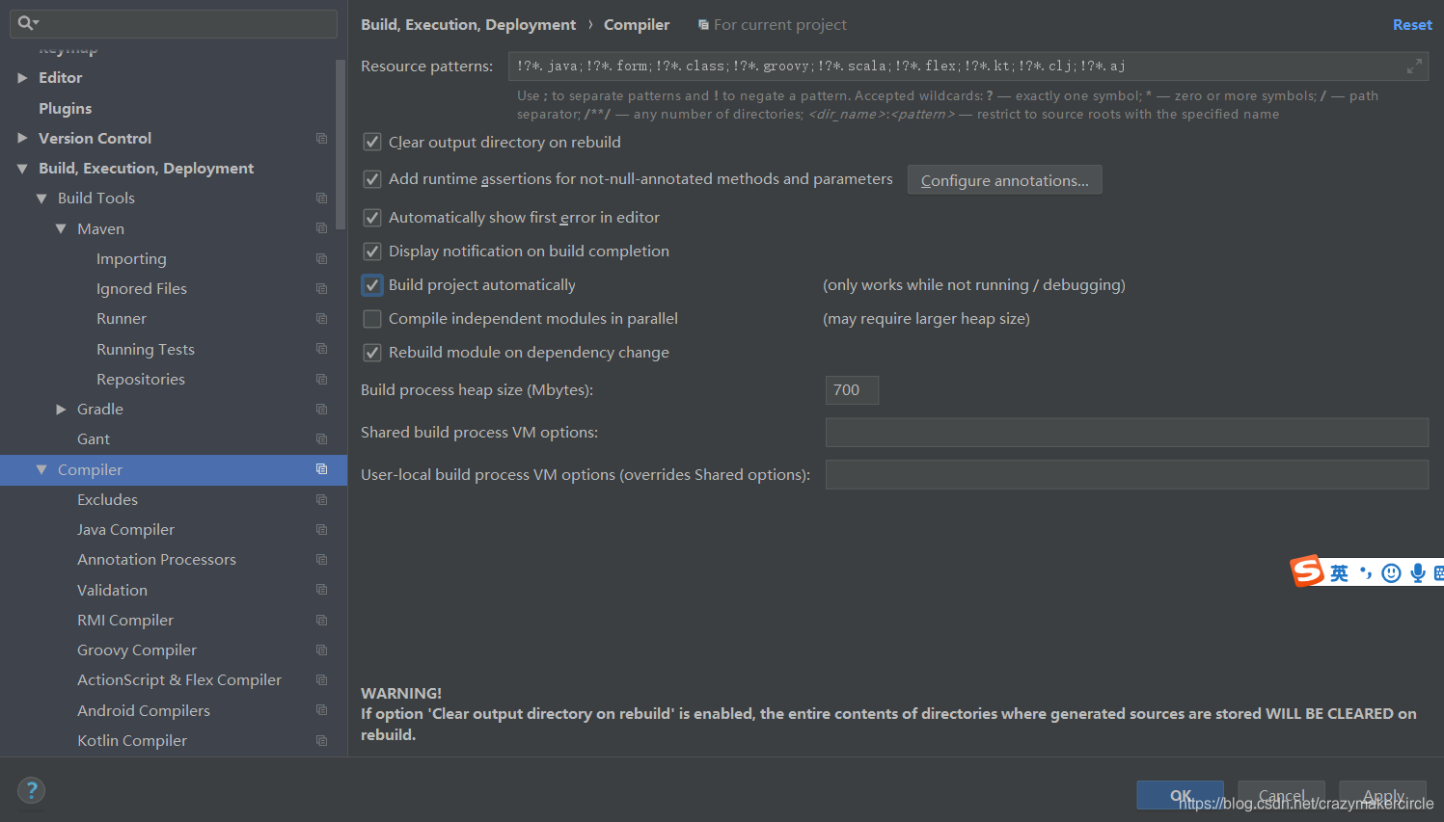This screenshot has height=822, width=1444.
Task: Click Build, Execution, Deployment breadcrumb
Action: [468, 25]
